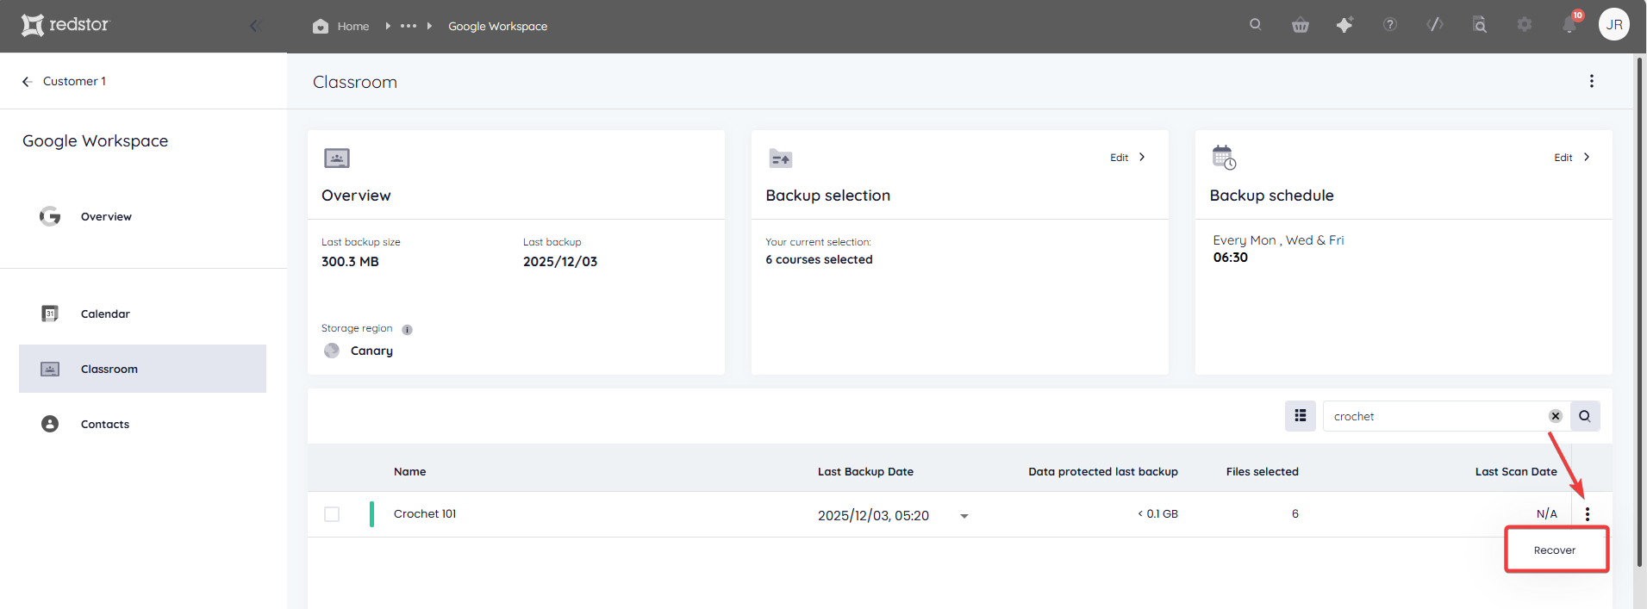This screenshot has width=1647, height=609.
Task: Tick the Crochet 101 row checkbox
Action: pos(332,514)
